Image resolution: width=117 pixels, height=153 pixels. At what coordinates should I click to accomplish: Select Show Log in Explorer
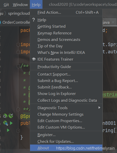pos(66,94)
